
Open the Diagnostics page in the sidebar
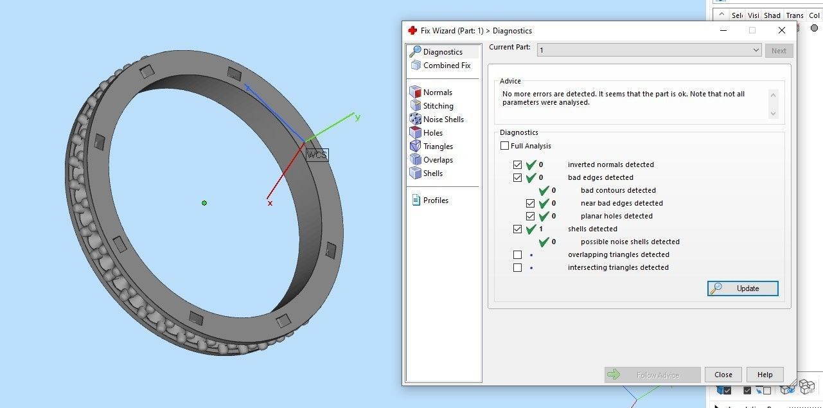443,51
